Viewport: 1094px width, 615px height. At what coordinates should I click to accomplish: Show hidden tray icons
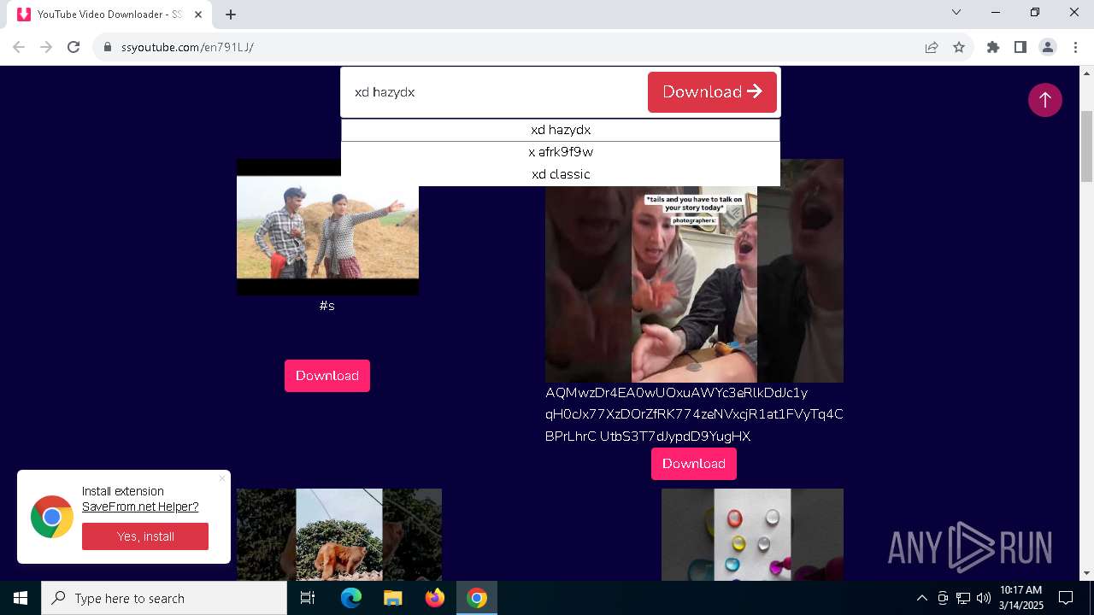tap(921, 598)
